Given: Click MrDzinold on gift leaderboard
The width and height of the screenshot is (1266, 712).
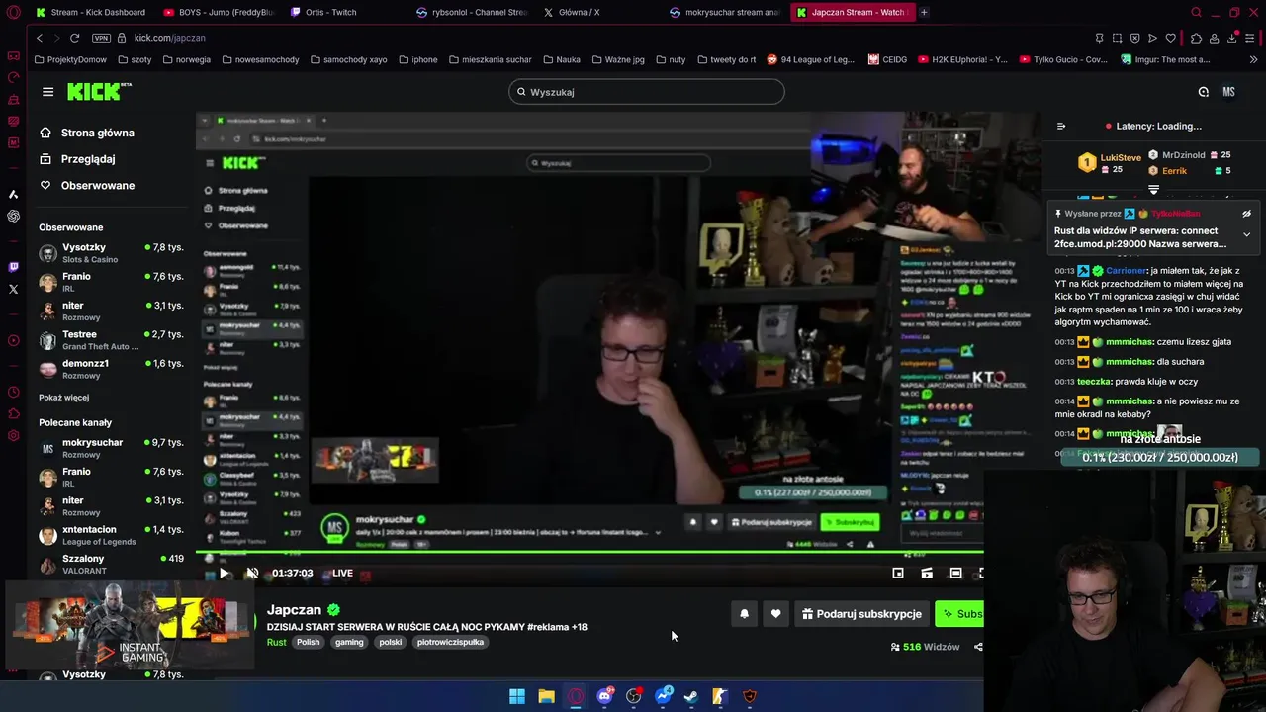Looking at the screenshot, I should (1183, 155).
